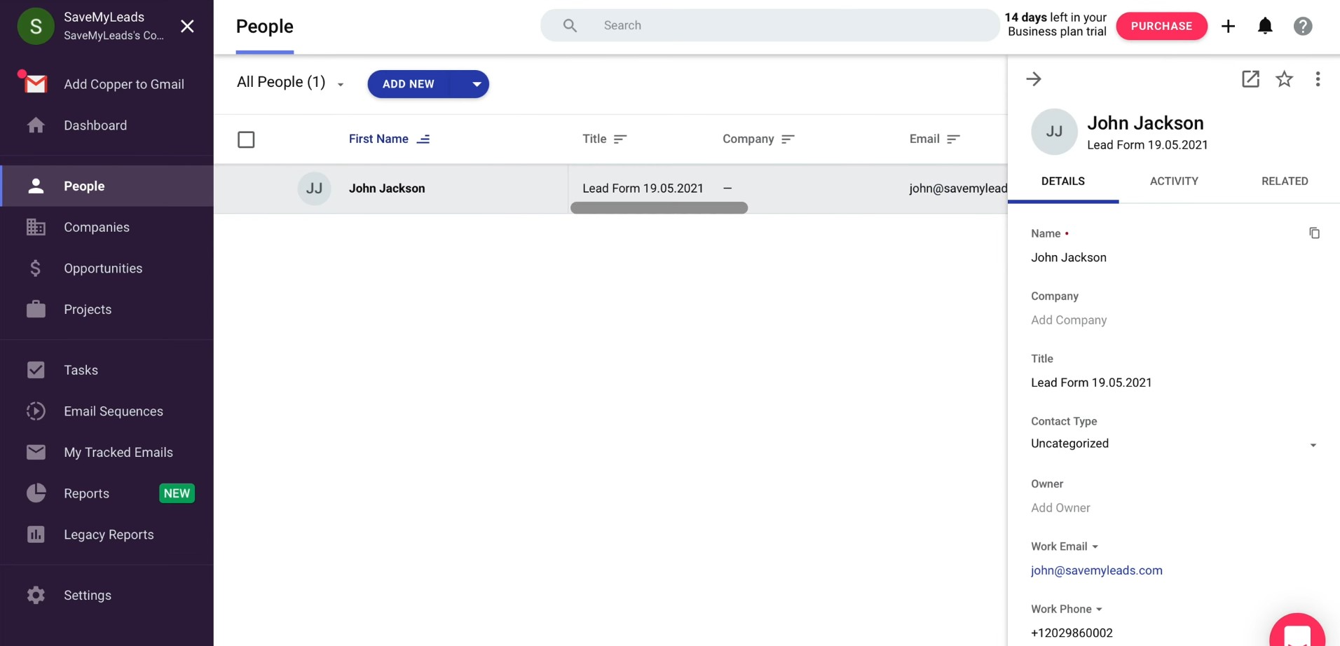Click the ADD NEW button

409,84
